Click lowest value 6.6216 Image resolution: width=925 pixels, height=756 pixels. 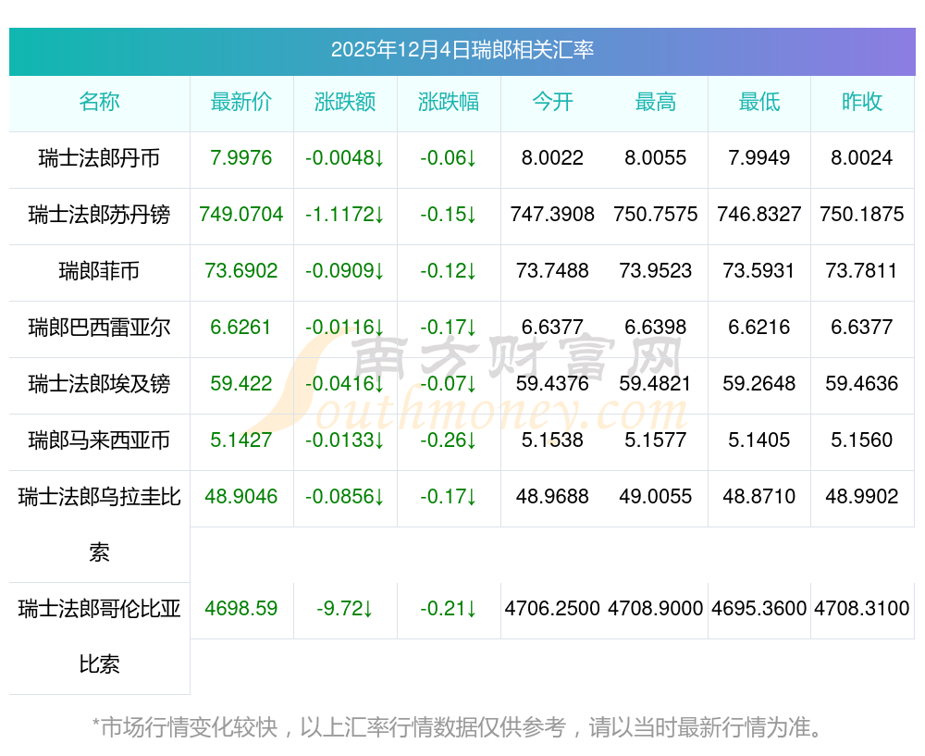pyautogui.click(x=759, y=327)
